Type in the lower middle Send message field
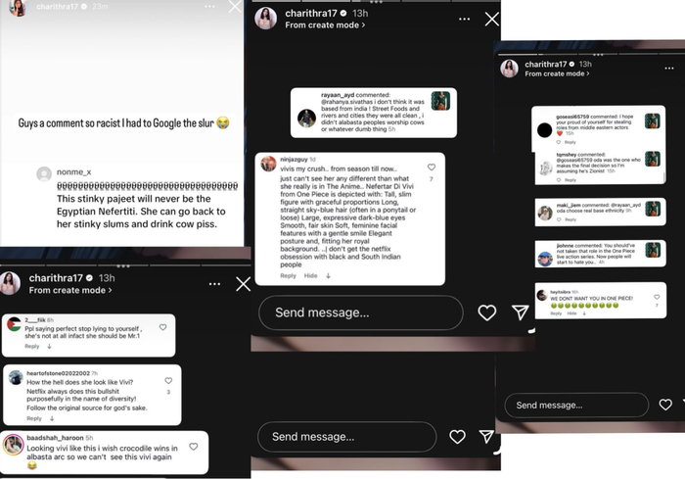The image size is (685, 479). [x=346, y=437]
